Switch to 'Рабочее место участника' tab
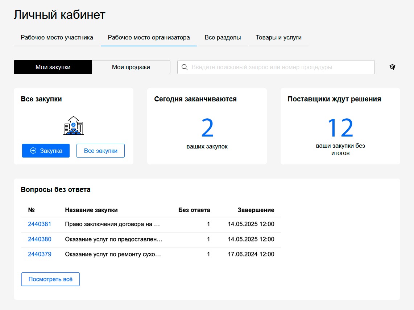The image size is (414, 310). pos(57,38)
